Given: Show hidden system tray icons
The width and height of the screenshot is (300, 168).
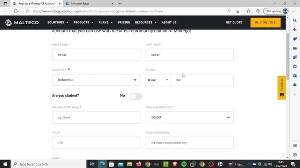Looking at the screenshot, I should (x=249, y=164).
